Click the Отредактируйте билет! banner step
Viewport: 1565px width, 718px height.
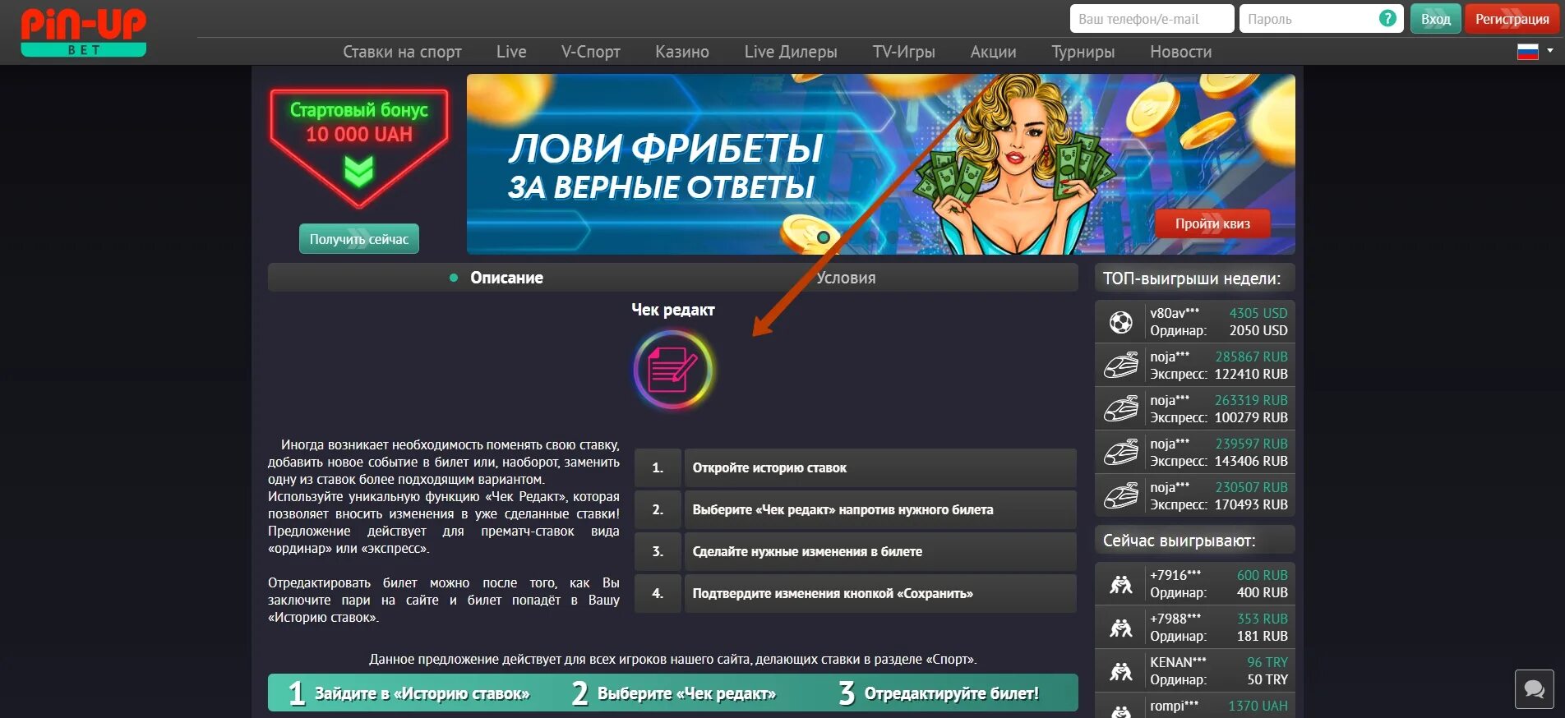[939, 693]
